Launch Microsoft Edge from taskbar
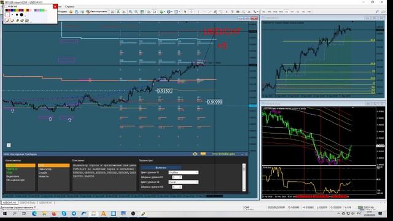This screenshot has width=393, height=221. [34, 214]
